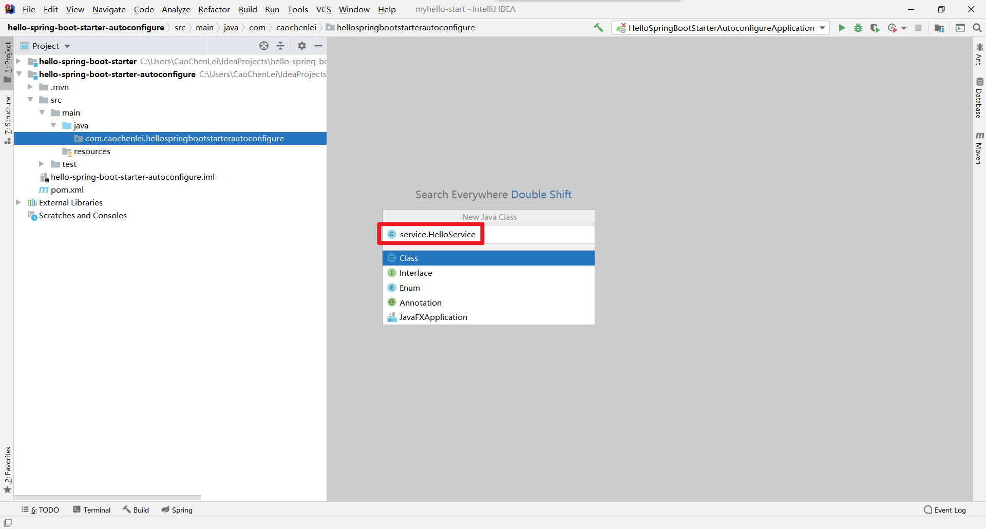Open the Refactor menu
The image size is (986, 529).
pyautogui.click(x=214, y=9)
